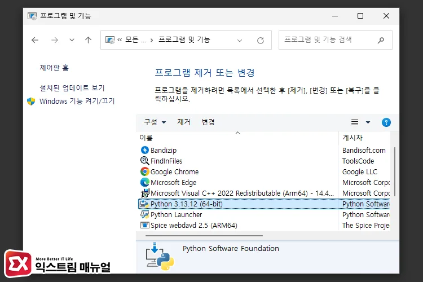Click the ToolsCode publisher cell

(x=358, y=161)
